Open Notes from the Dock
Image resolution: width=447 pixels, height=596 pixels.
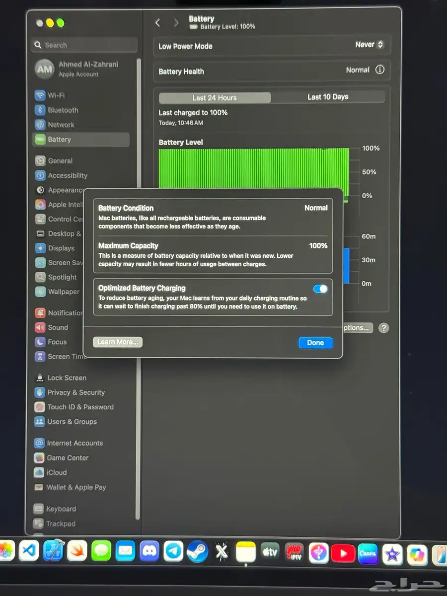click(246, 552)
